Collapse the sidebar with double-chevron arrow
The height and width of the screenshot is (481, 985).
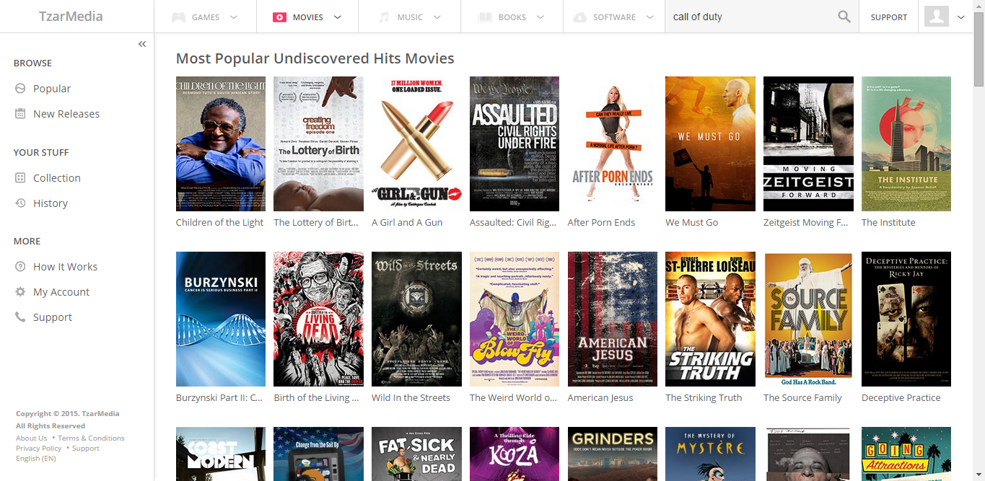click(x=142, y=44)
